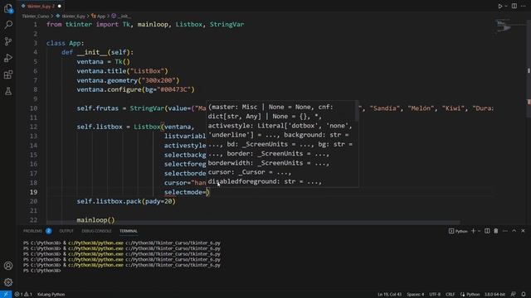Select Python terminal profile in panel header
This screenshot has height=298, width=531.
pyautogui.click(x=458, y=231)
